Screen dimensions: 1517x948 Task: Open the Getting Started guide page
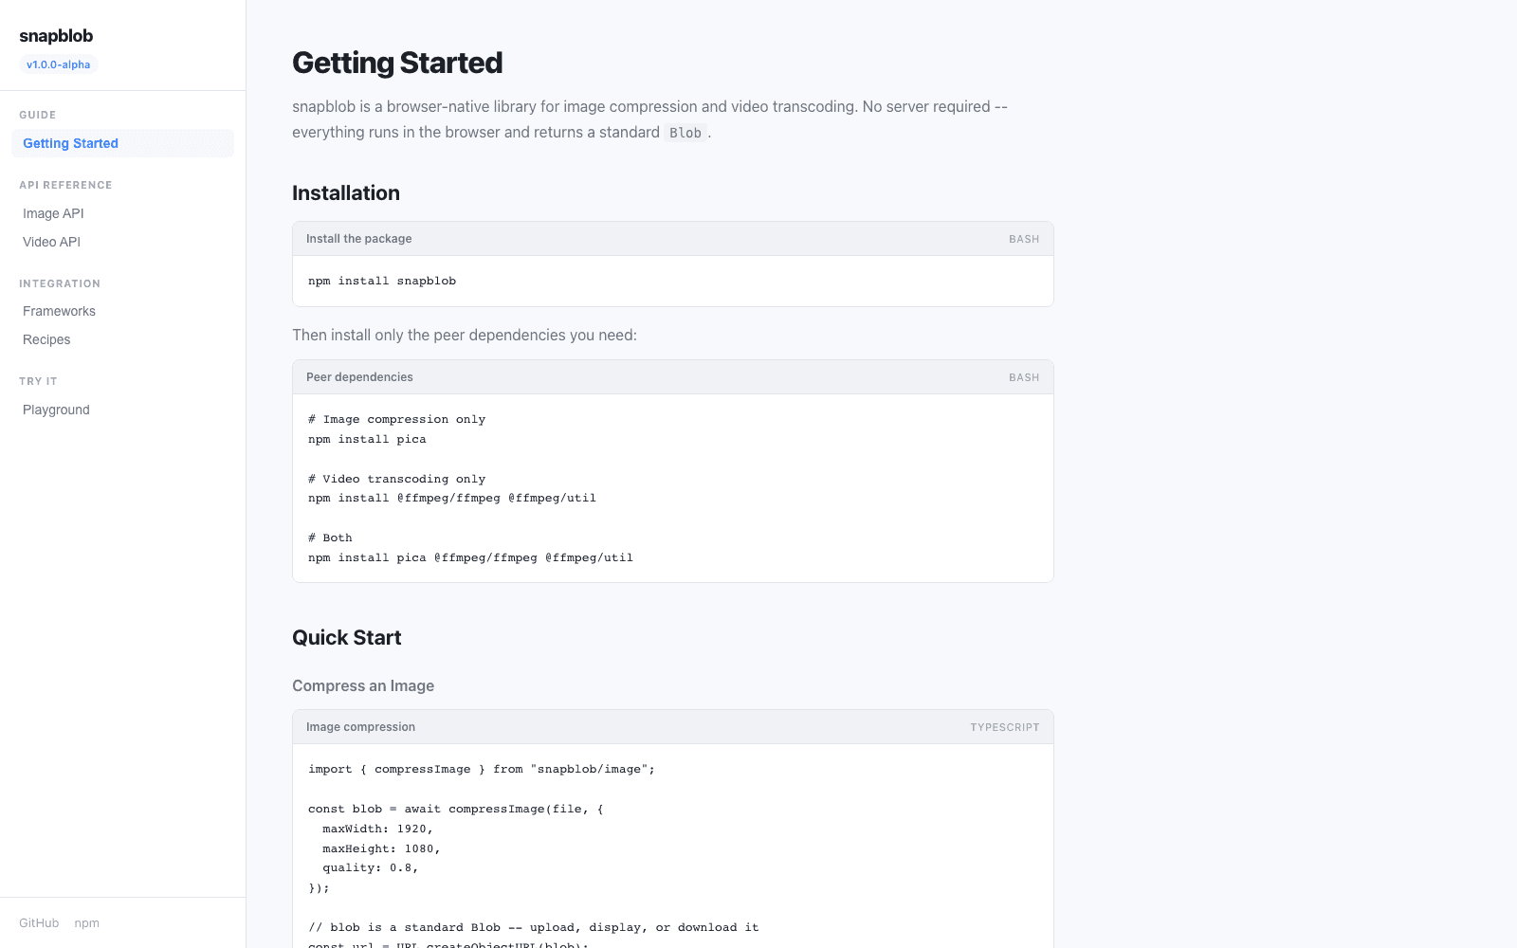click(x=71, y=143)
